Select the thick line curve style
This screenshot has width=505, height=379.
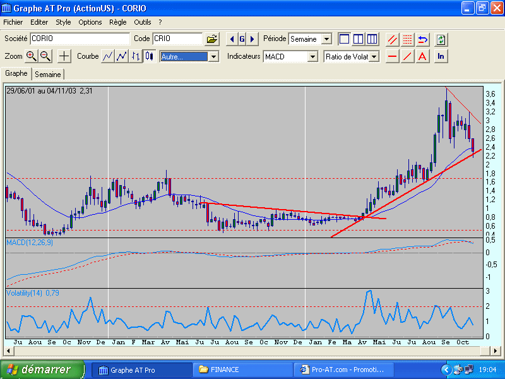[x=121, y=56]
